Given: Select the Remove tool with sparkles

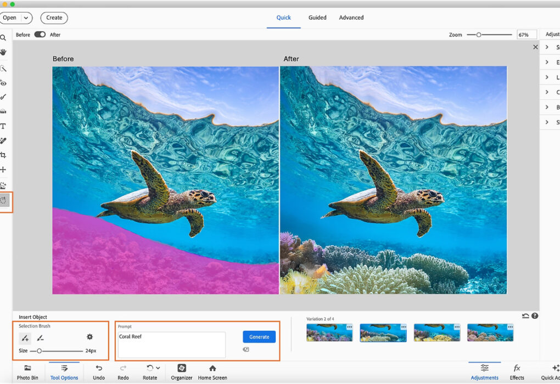Looking at the screenshot, I should click(3, 185).
